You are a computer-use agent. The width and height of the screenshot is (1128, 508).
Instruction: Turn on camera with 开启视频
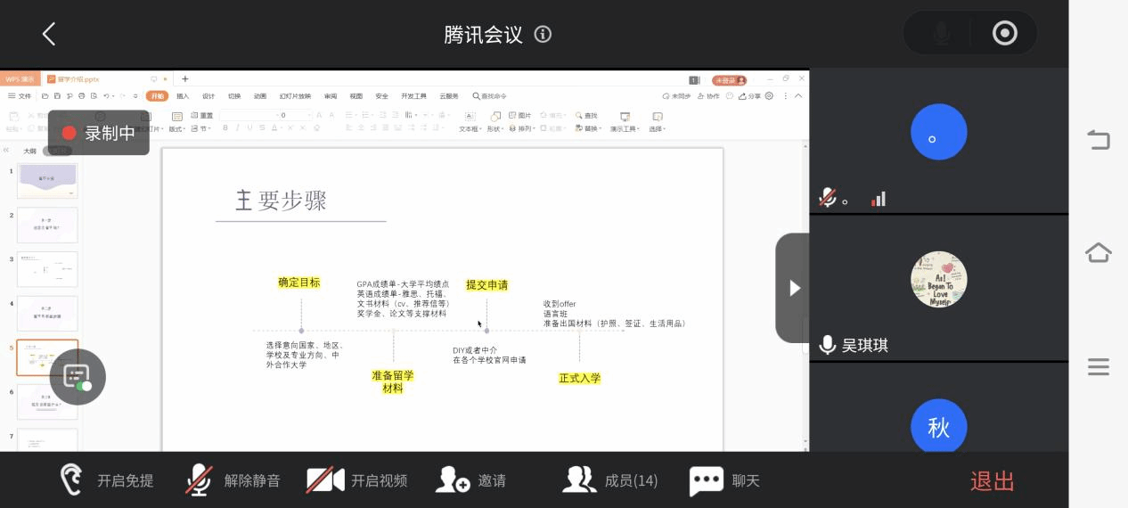[357, 480]
